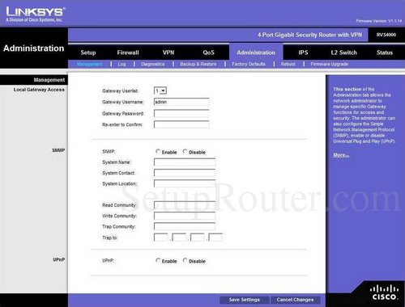Screen dimensions: 405x307
Task: Click the Gateway Password field
Action: (x=181, y=113)
